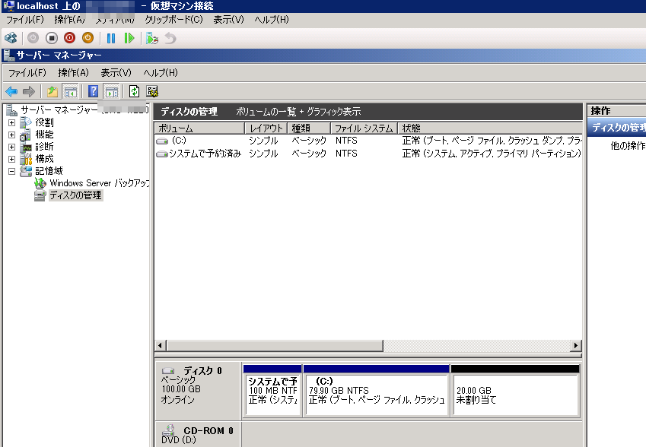Click the (C:) volume drive icon in list

162,141
